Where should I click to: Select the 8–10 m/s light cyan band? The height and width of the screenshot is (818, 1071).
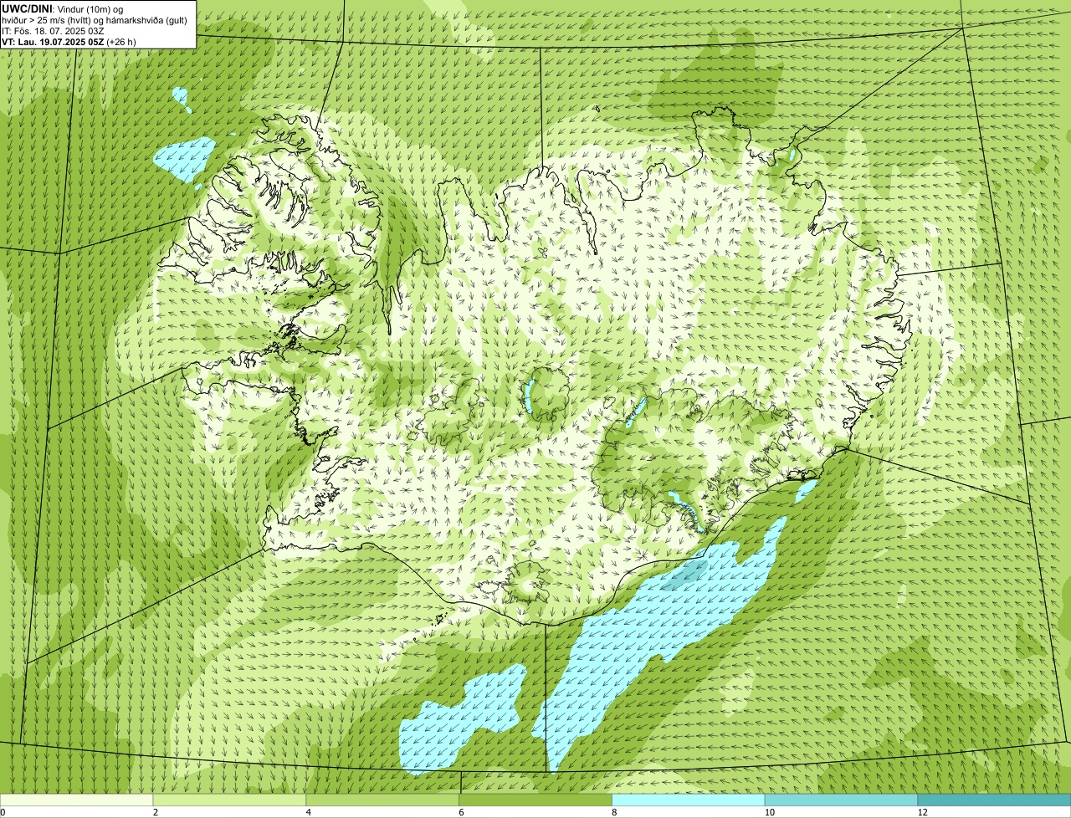point(689,800)
